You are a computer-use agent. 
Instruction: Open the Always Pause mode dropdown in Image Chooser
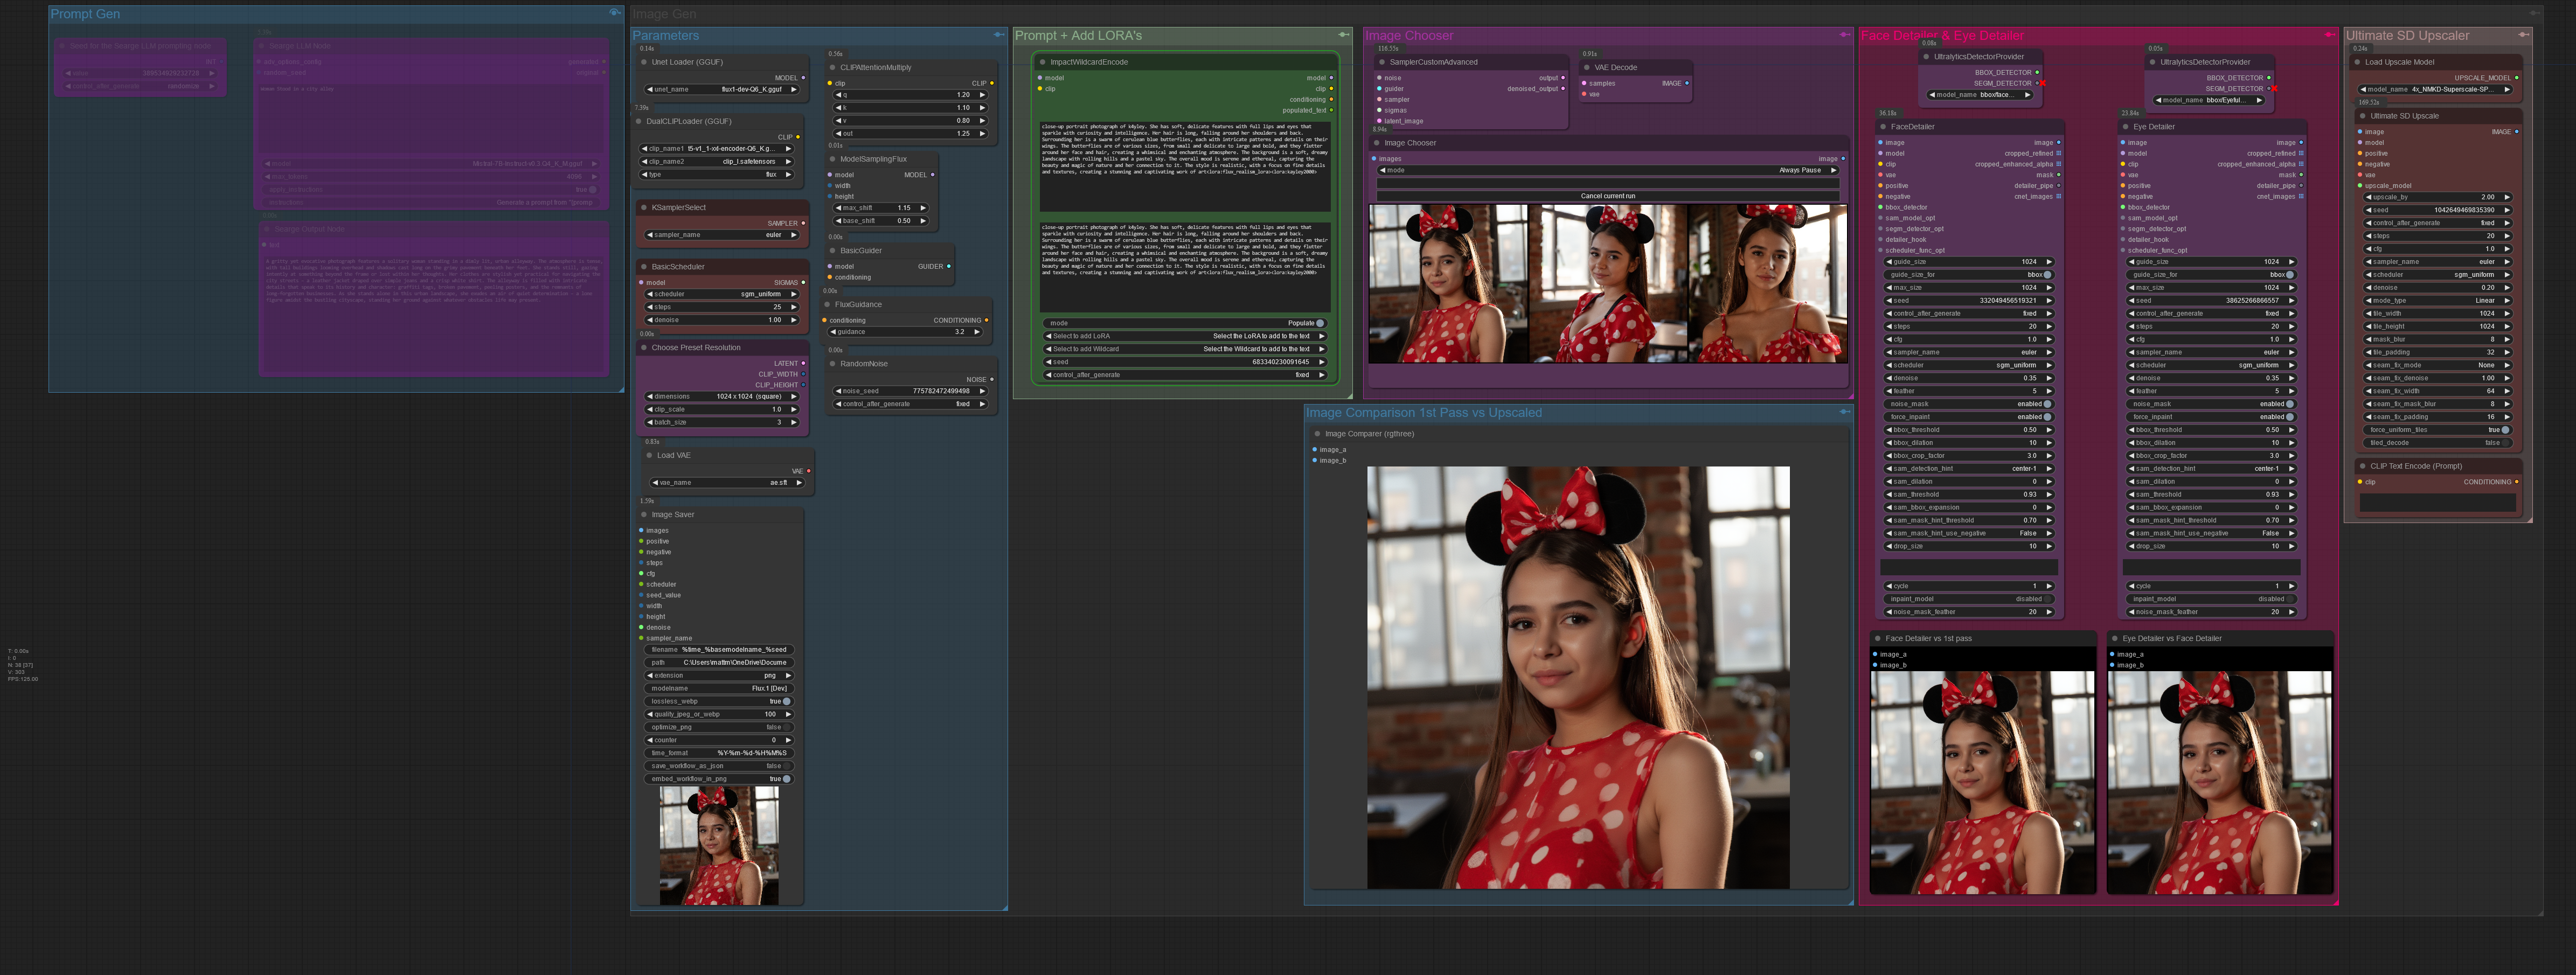(x=1609, y=170)
